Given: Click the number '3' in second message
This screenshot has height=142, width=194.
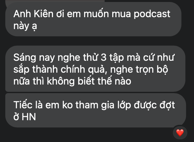Looking at the screenshot, I should click(104, 57).
